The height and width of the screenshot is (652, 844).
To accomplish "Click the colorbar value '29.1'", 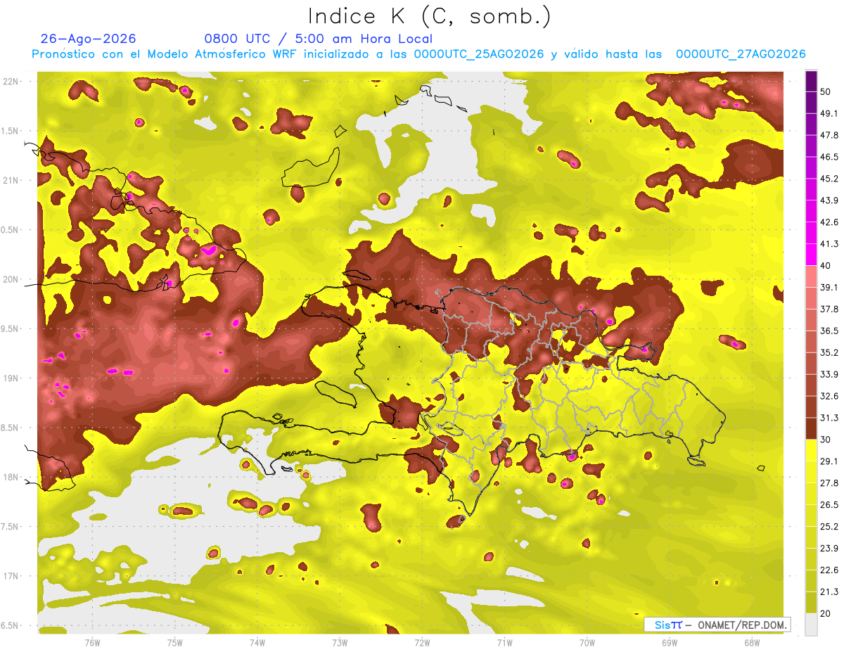I will pos(829,461).
